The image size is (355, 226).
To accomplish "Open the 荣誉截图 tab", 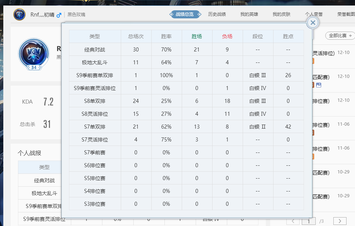I will 346,14.
